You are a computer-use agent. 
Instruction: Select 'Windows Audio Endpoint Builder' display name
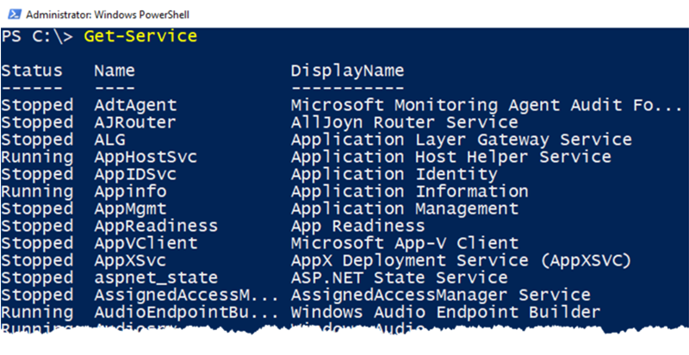(445, 312)
